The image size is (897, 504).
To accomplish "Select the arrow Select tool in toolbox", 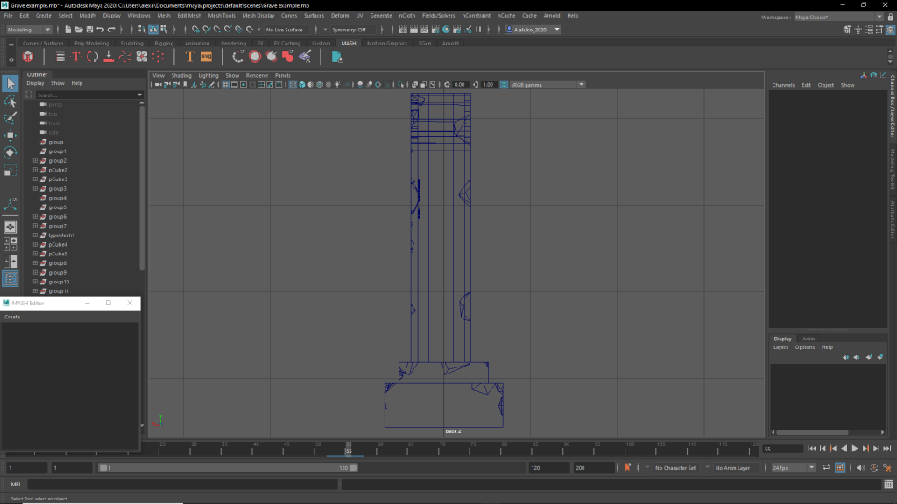I will coord(11,84).
